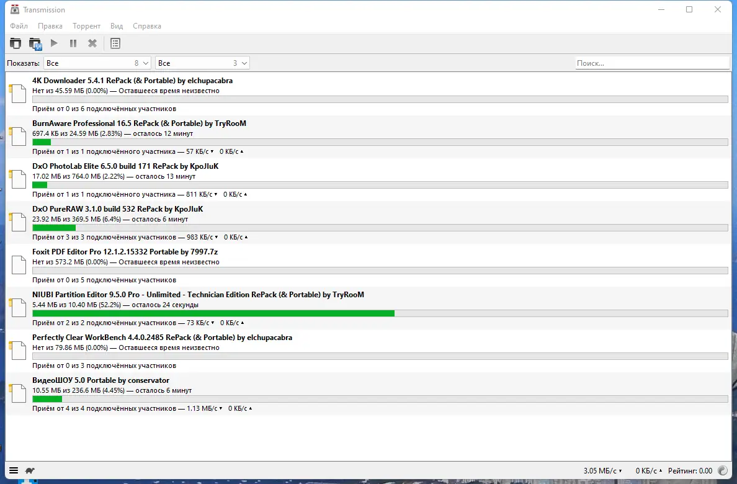The width and height of the screenshot is (737, 484).
Task: Open torrent properties toolbar icon
Action: 115,43
